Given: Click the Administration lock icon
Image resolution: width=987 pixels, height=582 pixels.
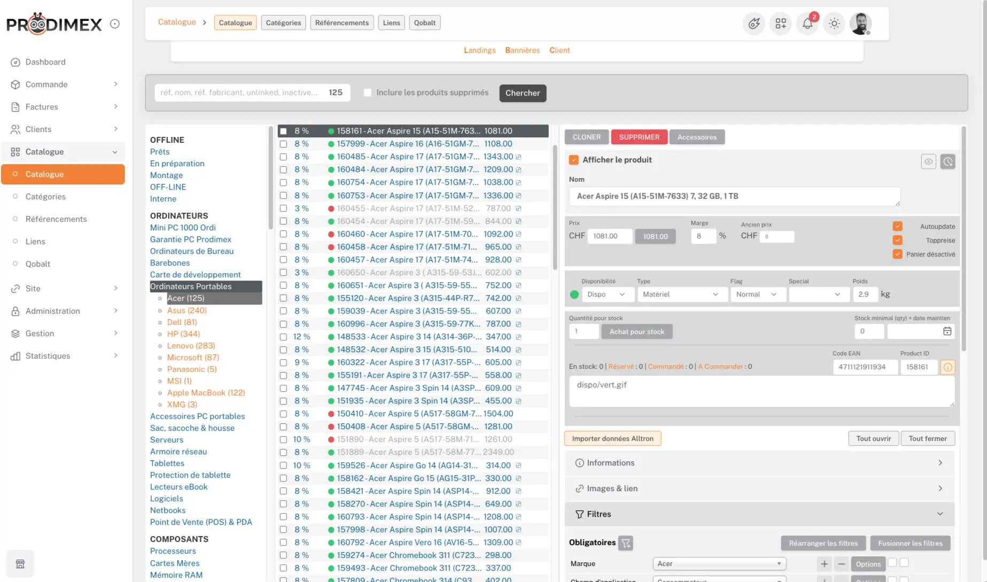Looking at the screenshot, I should point(15,311).
